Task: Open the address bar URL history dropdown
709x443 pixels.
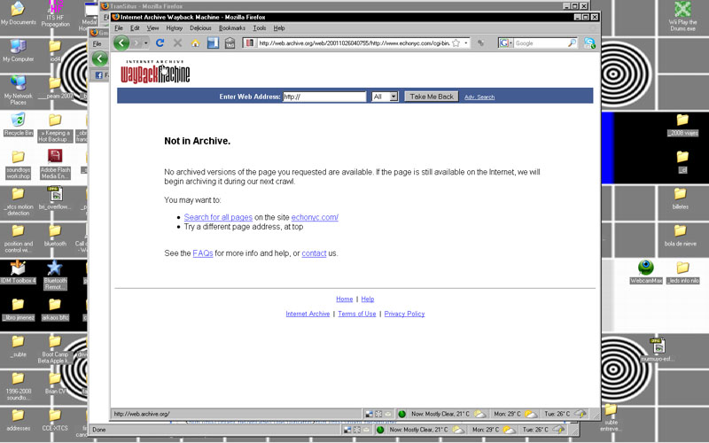Action: (x=466, y=43)
